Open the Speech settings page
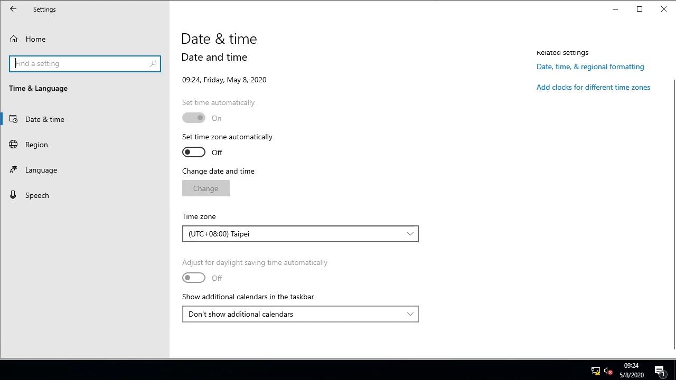Viewport: 676px width, 380px height. (x=84, y=195)
